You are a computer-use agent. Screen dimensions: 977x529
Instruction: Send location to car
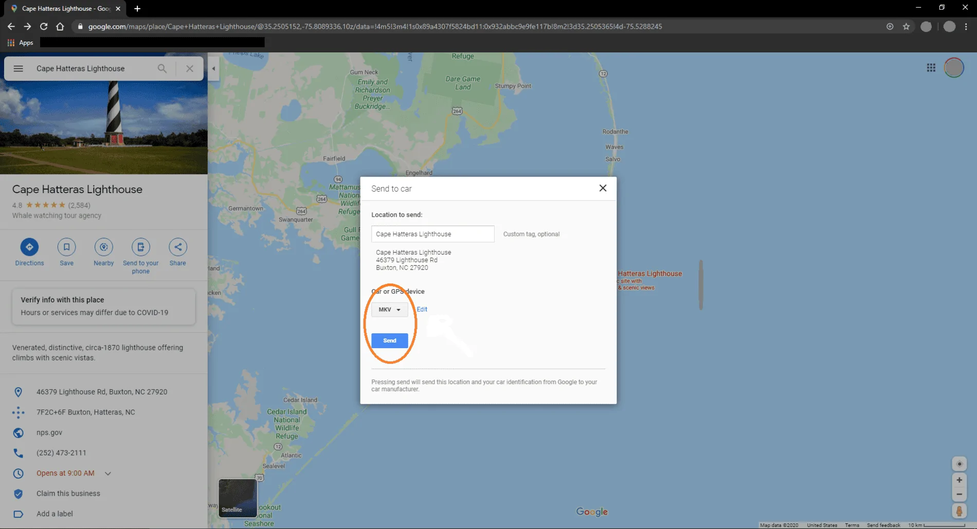(389, 341)
